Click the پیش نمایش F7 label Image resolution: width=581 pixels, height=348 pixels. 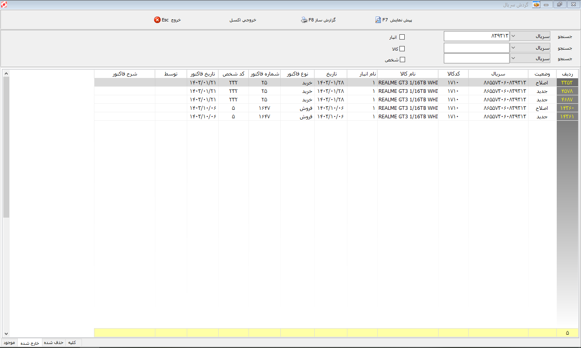coord(397,20)
